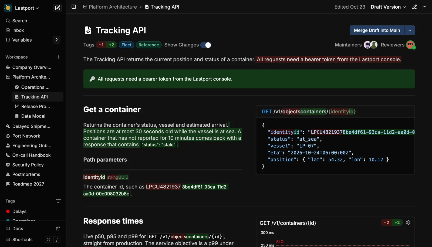Open the Draft Version dropdown
Viewport: 432px width, 247px height.
tap(388, 7)
